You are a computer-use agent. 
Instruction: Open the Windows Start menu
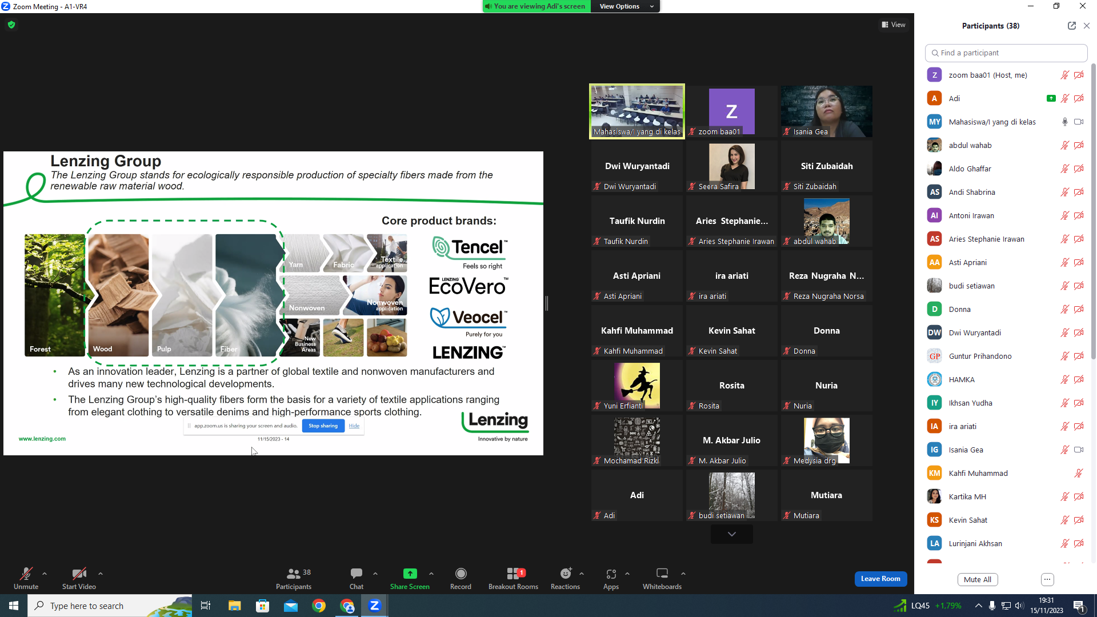(14, 606)
